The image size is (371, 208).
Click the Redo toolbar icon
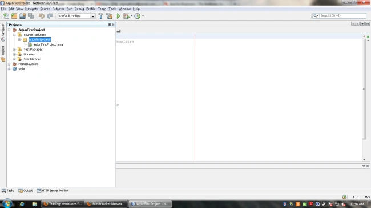coord(50,16)
